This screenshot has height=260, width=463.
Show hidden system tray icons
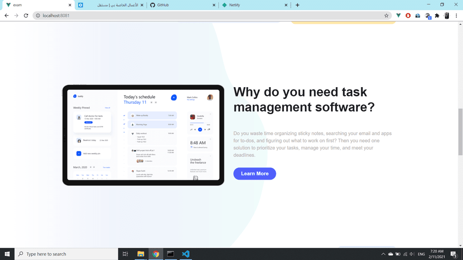coord(383,254)
